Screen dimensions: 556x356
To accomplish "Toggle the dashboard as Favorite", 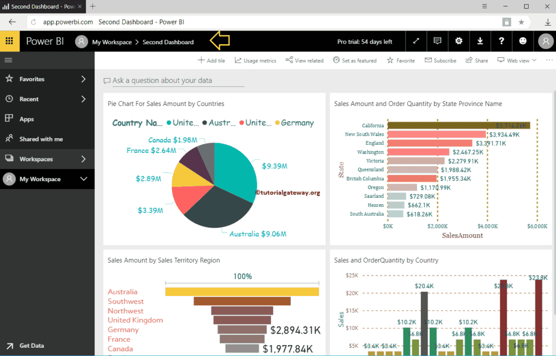I will coord(401,60).
